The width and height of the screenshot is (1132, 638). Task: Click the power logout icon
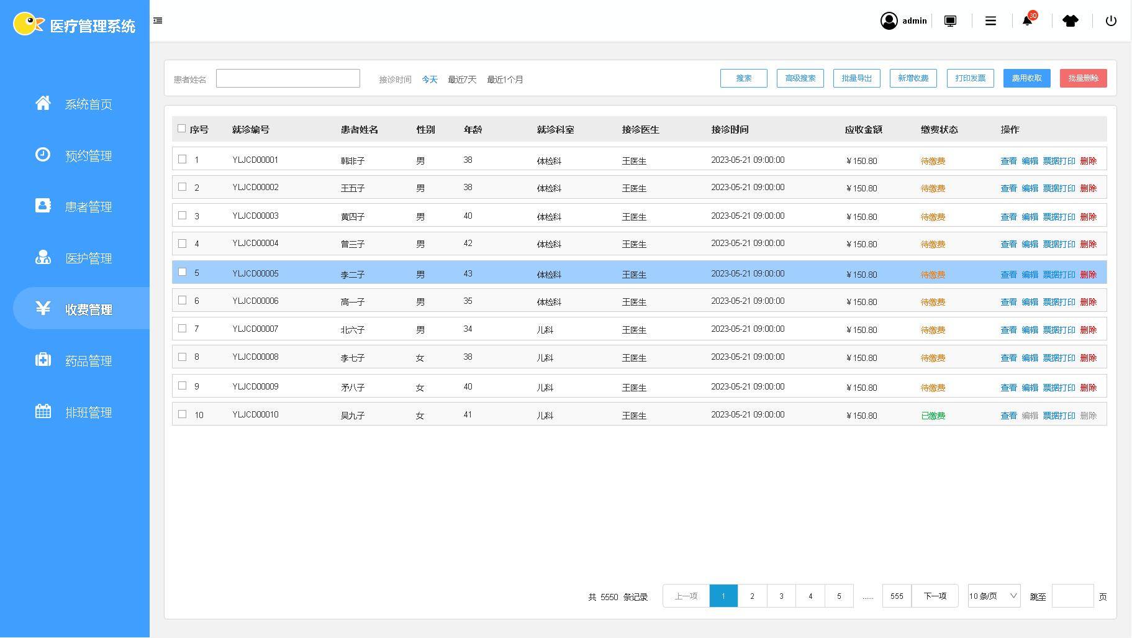pyautogui.click(x=1111, y=21)
